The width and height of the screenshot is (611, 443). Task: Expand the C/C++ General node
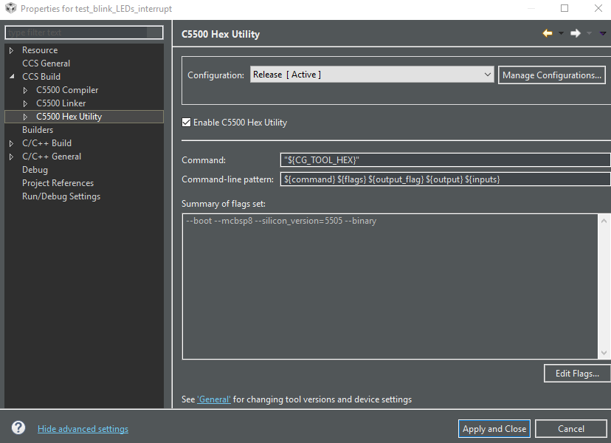coord(11,157)
